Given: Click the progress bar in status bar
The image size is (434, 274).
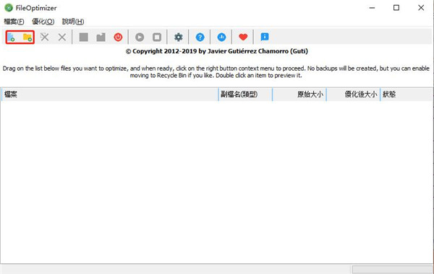Looking at the screenshot, I should [x=393, y=269].
